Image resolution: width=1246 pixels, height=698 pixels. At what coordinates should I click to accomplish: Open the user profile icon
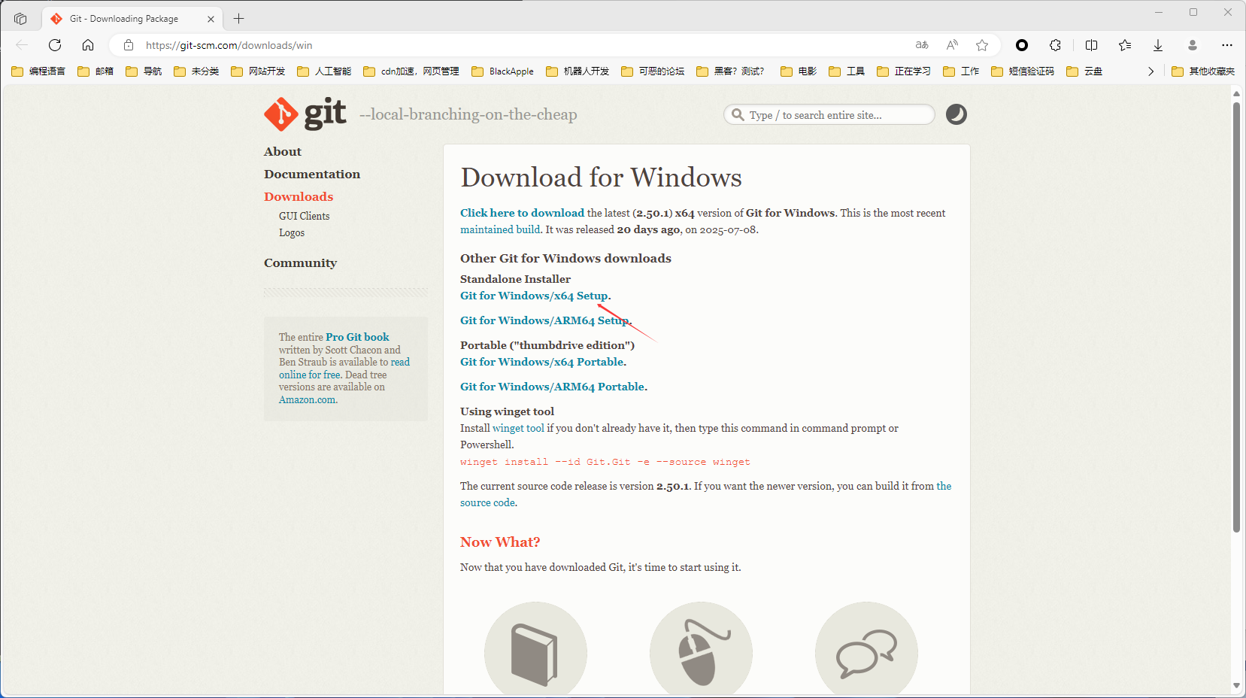1193,45
